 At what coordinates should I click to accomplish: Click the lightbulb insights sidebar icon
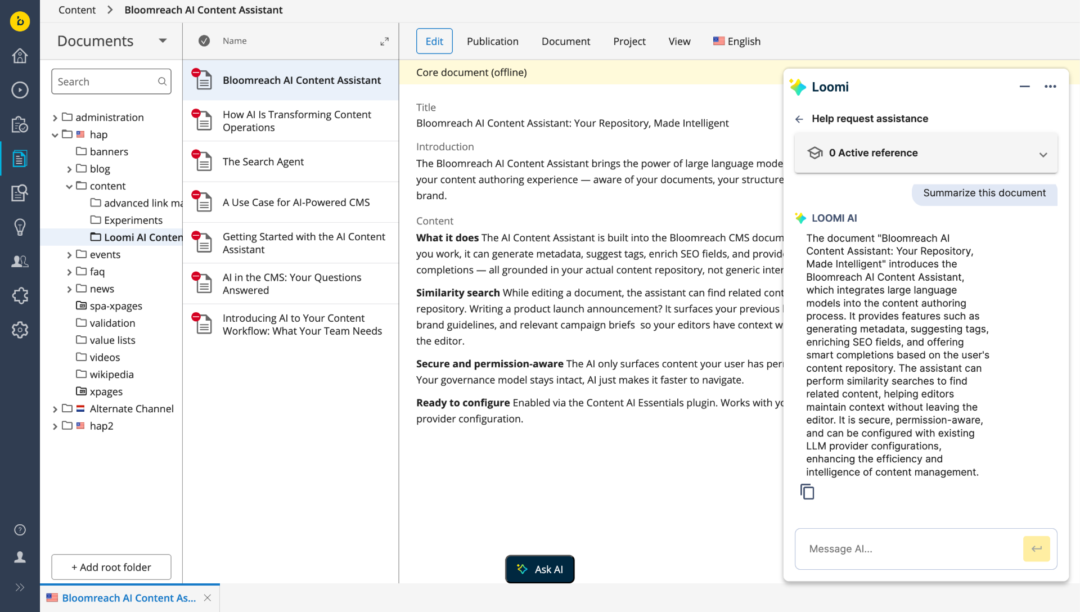pos(20,227)
